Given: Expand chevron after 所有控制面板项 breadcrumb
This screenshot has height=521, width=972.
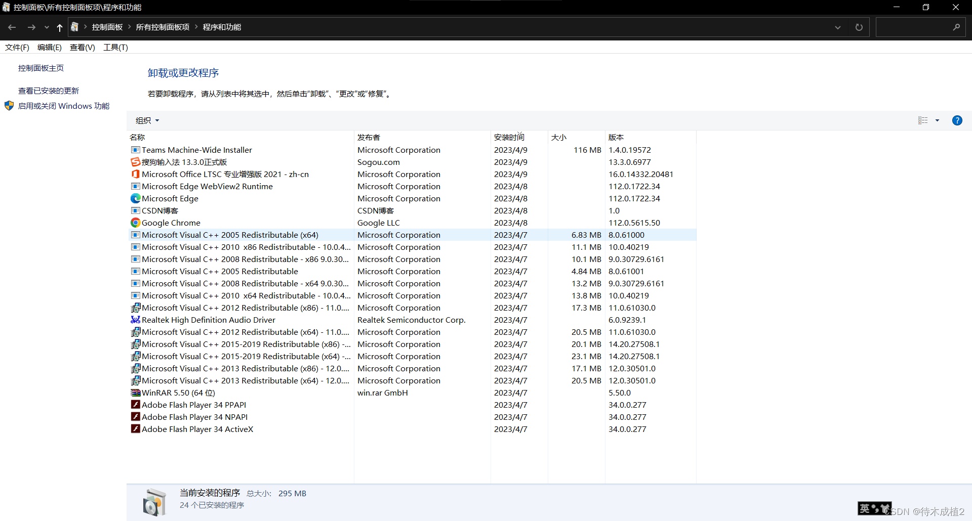Looking at the screenshot, I should click(x=196, y=27).
